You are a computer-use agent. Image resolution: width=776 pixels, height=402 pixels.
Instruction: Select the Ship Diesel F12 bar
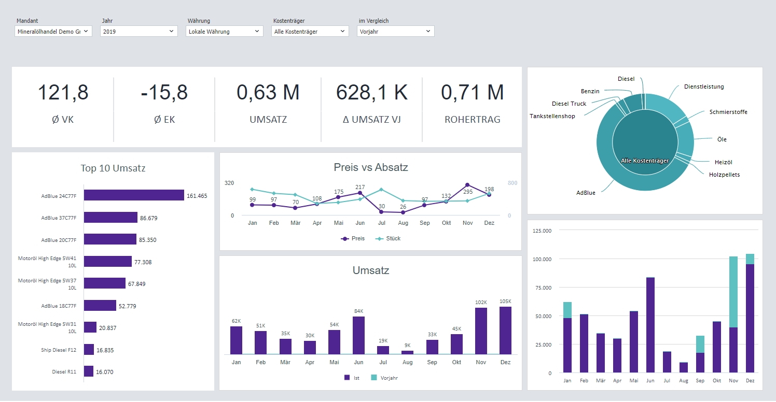click(89, 350)
